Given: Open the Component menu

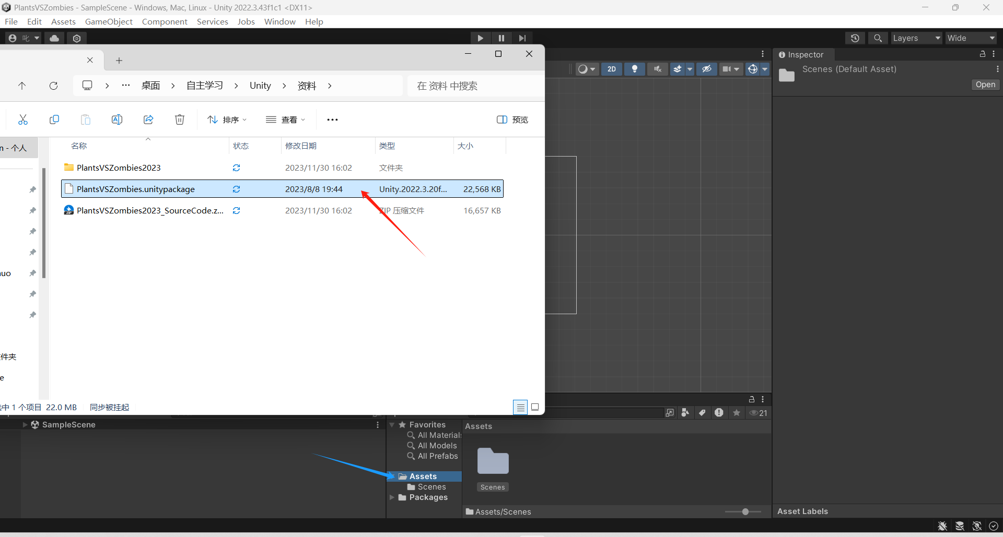Looking at the screenshot, I should pos(165,21).
